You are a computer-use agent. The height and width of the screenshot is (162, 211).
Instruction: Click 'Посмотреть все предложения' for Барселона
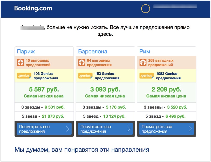105,129
